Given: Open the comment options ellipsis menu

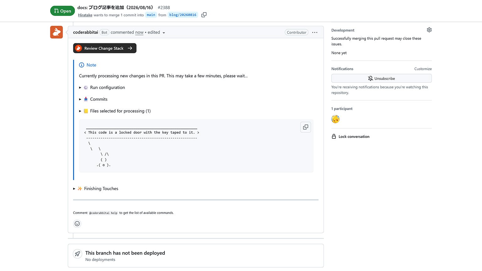Looking at the screenshot, I should click(x=315, y=32).
